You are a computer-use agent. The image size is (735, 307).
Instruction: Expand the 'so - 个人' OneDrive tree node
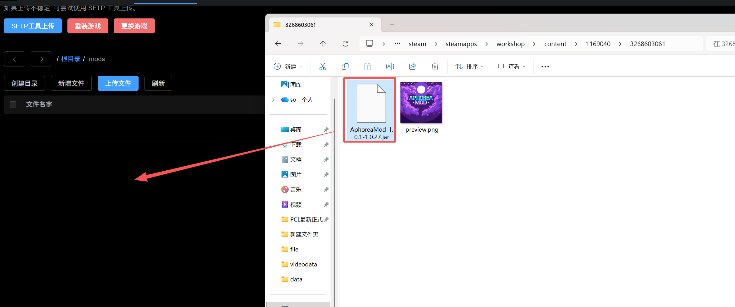273,100
